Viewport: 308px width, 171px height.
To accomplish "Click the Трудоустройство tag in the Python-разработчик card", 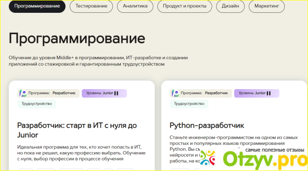I will pos(189,104).
